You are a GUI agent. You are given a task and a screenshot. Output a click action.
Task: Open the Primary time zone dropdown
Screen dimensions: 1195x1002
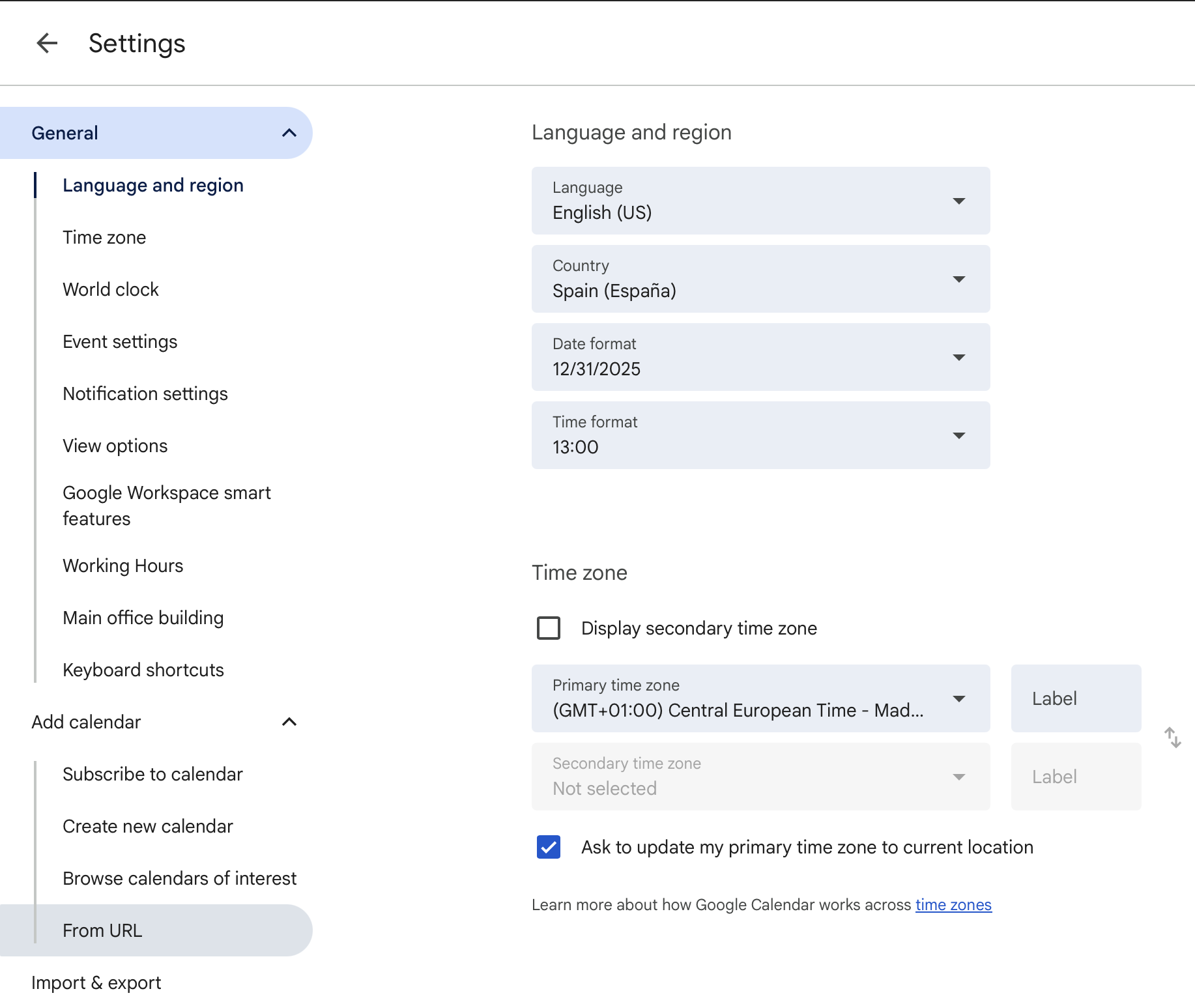click(x=958, y=698)
